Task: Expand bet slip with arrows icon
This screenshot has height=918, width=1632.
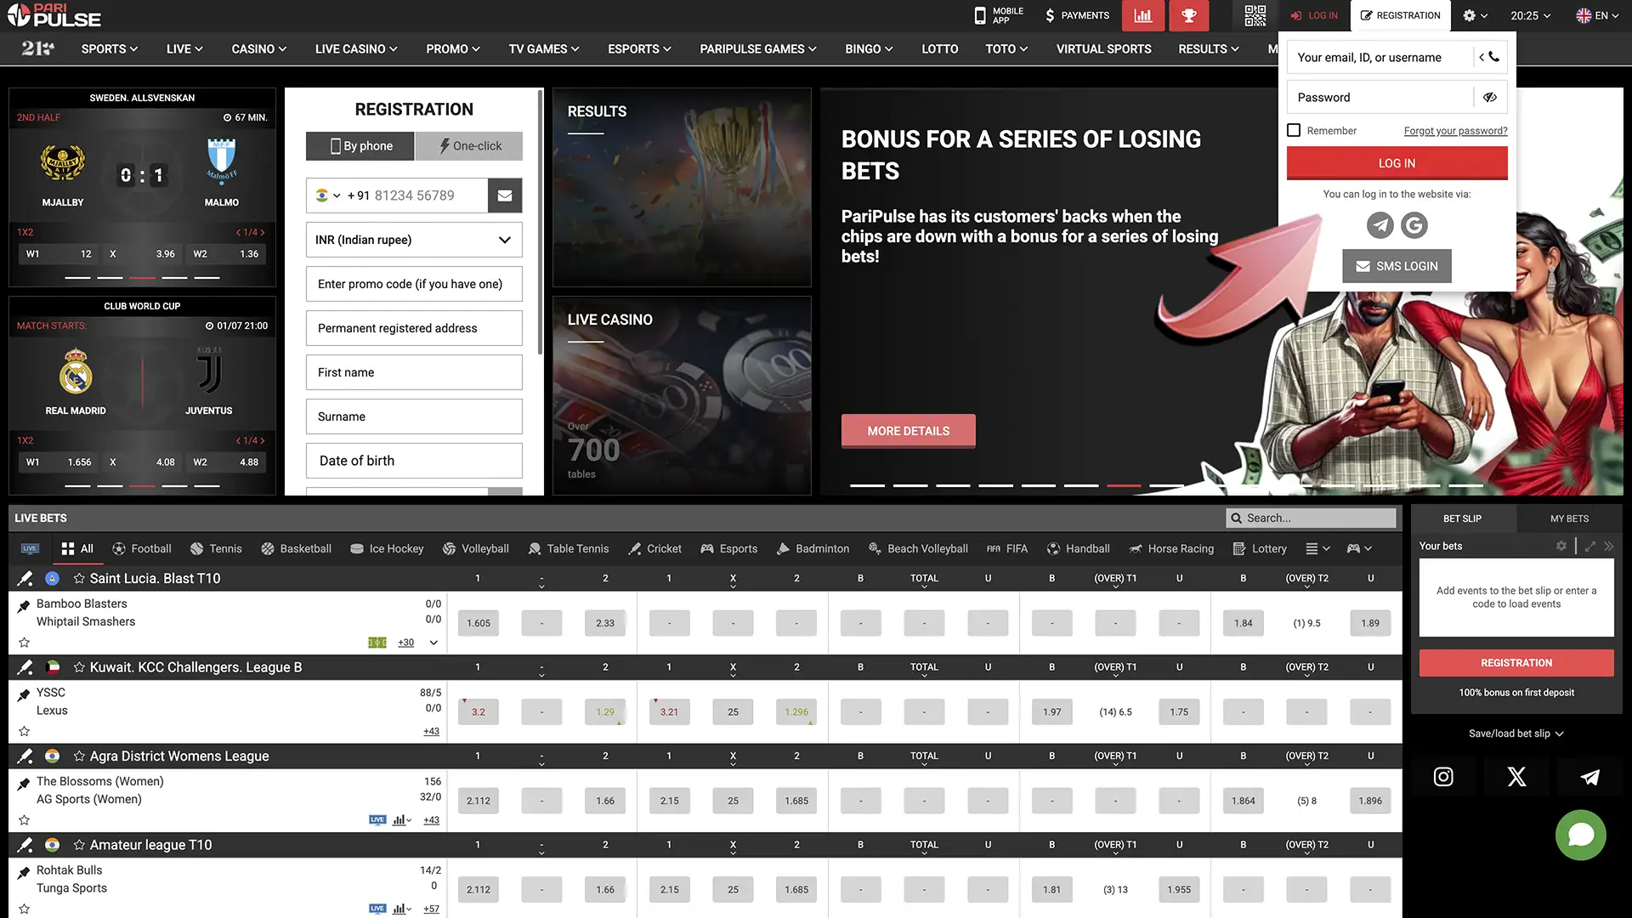Action: coord(1590,546)
